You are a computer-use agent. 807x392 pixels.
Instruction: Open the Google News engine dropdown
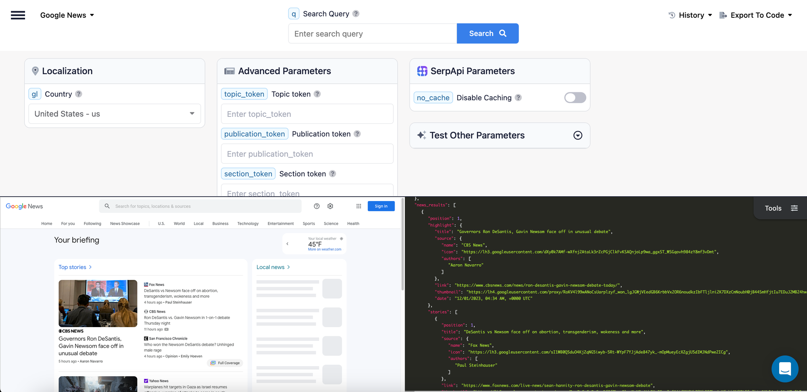pyautogui.click(x=67, y=15)
